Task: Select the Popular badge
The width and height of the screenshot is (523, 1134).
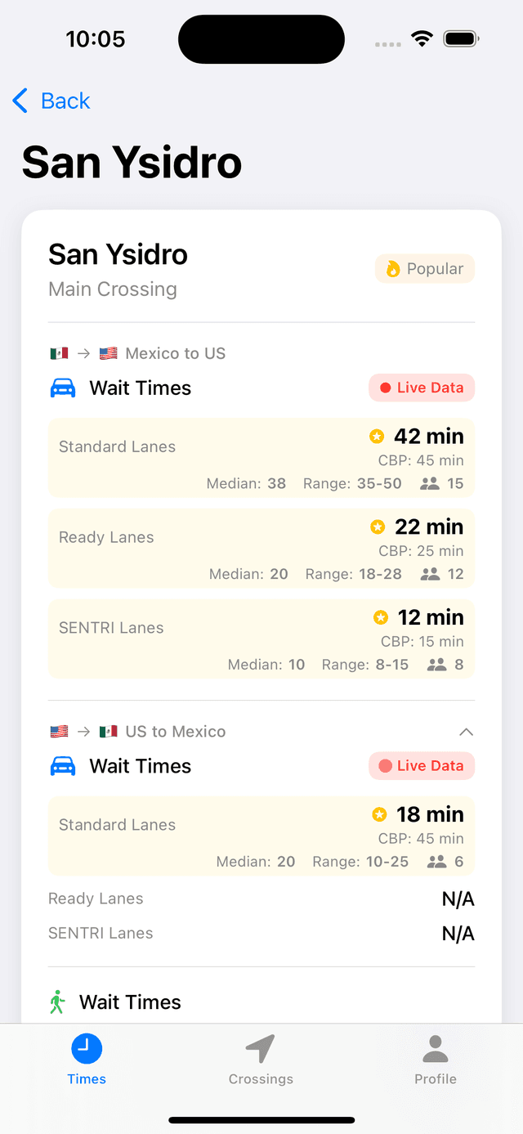Action: 424,268
